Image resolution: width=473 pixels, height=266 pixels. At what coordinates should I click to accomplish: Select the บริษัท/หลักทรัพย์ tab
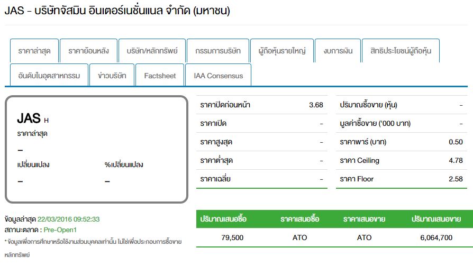click(x=152, y=51)
